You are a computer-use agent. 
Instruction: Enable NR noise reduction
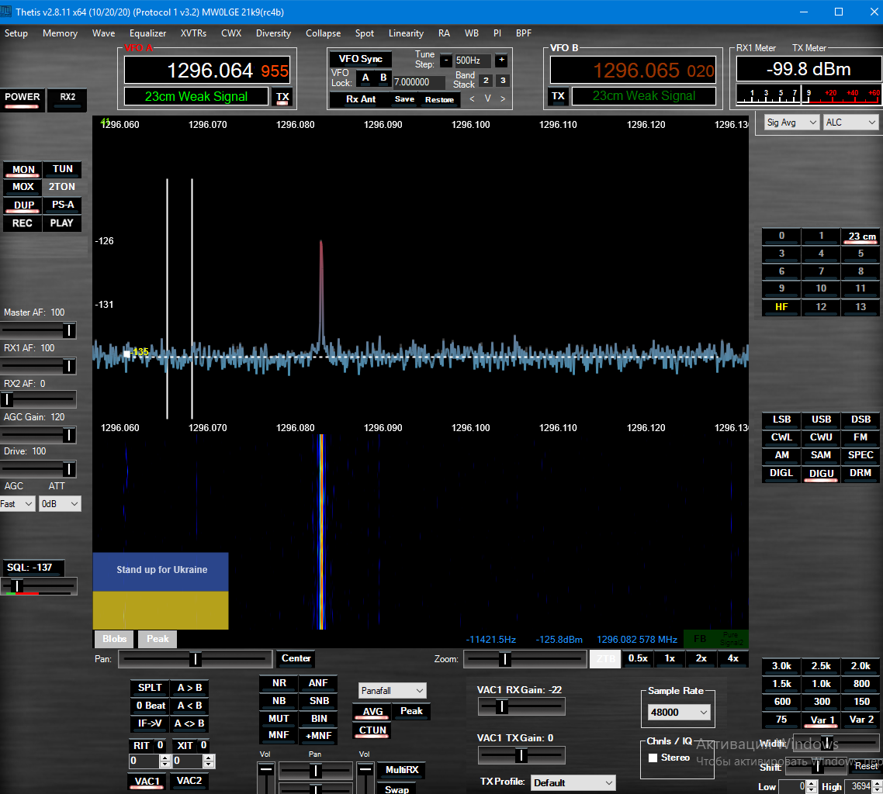279,683
